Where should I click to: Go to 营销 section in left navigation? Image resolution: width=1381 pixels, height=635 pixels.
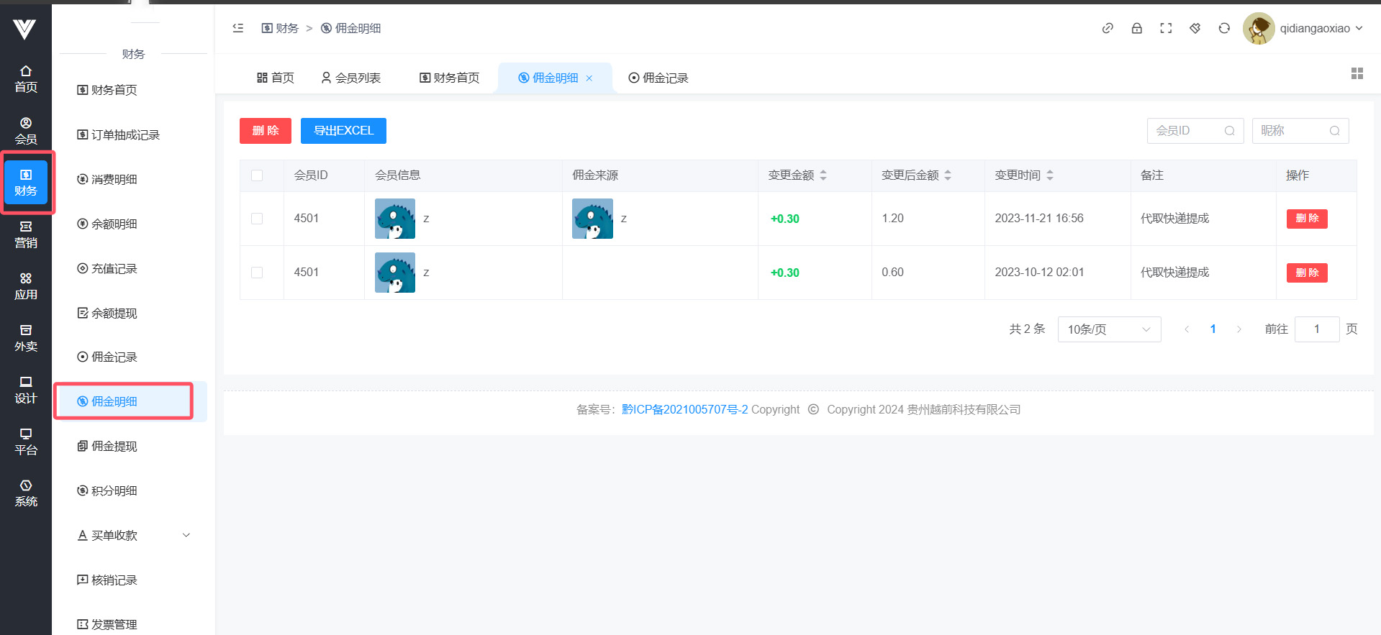tap(26, 234)
